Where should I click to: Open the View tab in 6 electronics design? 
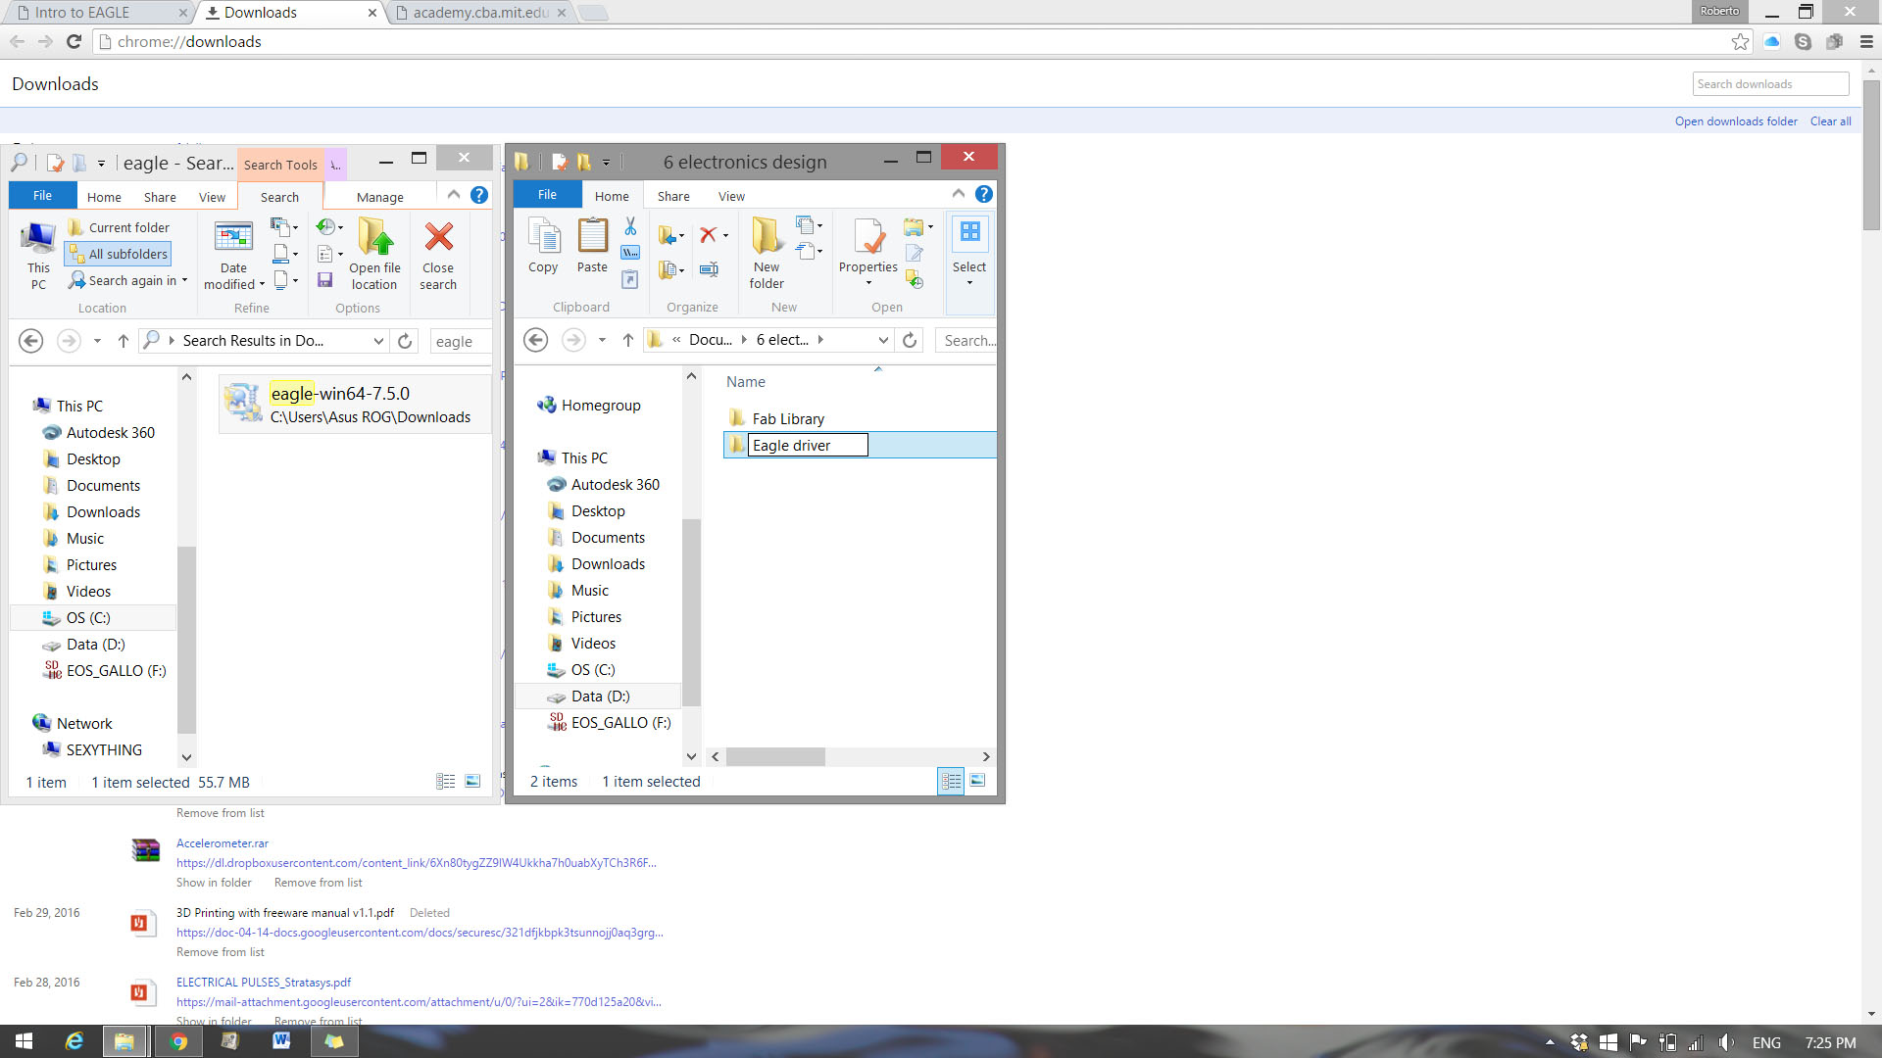[731, 196]
